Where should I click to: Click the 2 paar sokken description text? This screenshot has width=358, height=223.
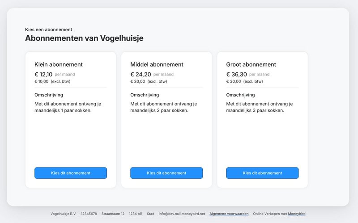click(163, 107)
